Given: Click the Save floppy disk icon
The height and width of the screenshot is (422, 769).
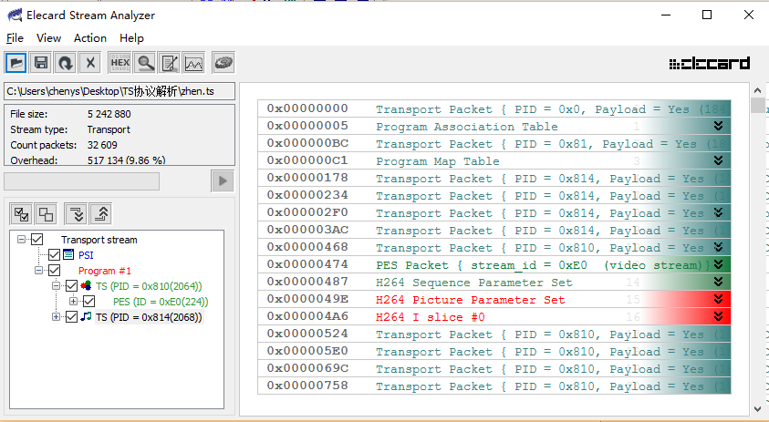Looking at the screenshot, I should click(41, 63).
